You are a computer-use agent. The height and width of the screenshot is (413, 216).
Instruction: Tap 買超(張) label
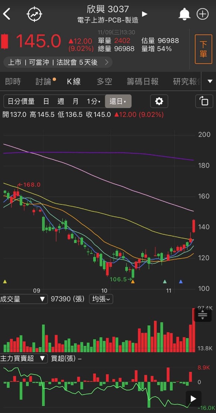[63, 359]
